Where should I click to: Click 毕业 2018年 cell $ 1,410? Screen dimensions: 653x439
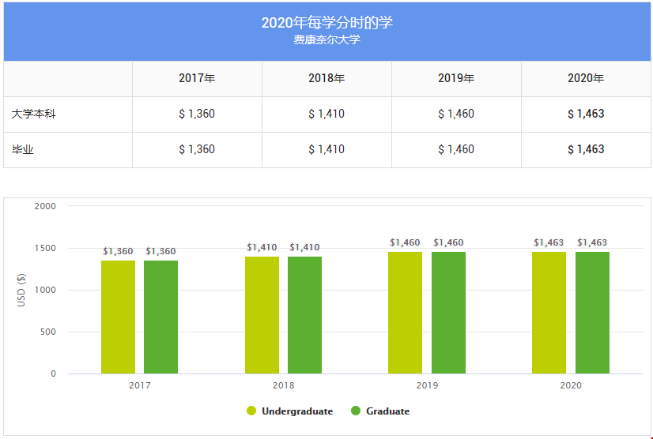[326, 149]
